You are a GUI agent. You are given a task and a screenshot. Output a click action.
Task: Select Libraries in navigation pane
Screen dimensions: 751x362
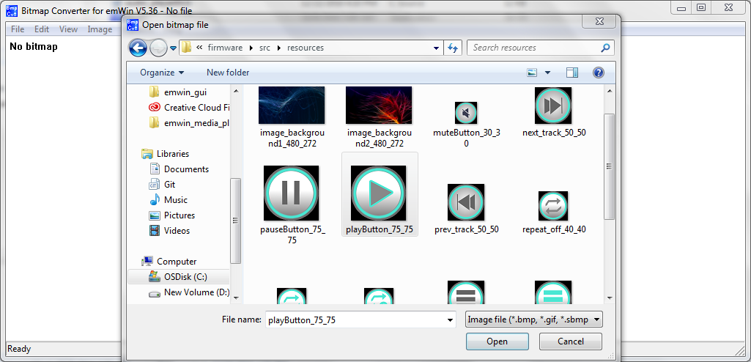[x=166, y=154]
